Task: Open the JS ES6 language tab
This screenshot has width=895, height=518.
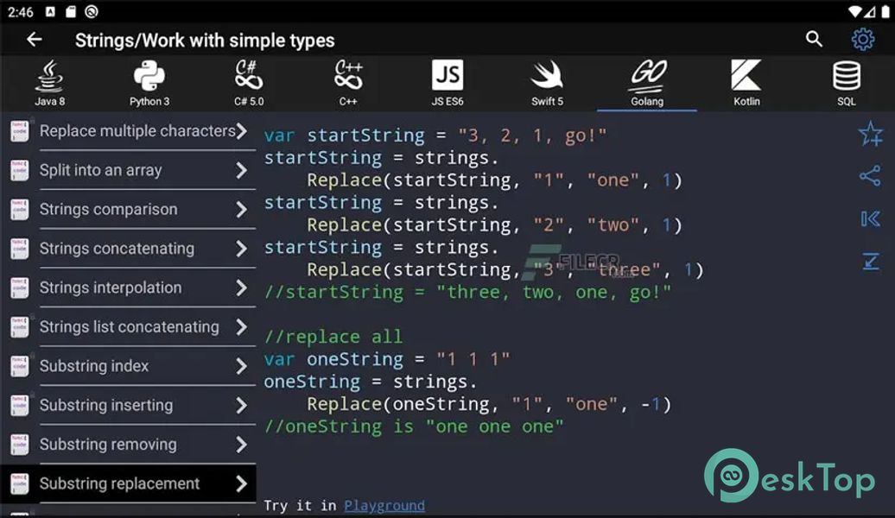Action: tap(447, 83)
